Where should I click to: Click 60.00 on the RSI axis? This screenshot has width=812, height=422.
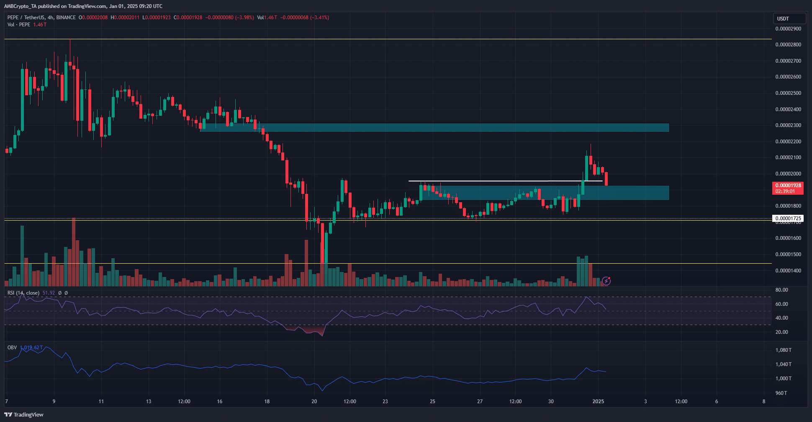[x=781, y=304]
